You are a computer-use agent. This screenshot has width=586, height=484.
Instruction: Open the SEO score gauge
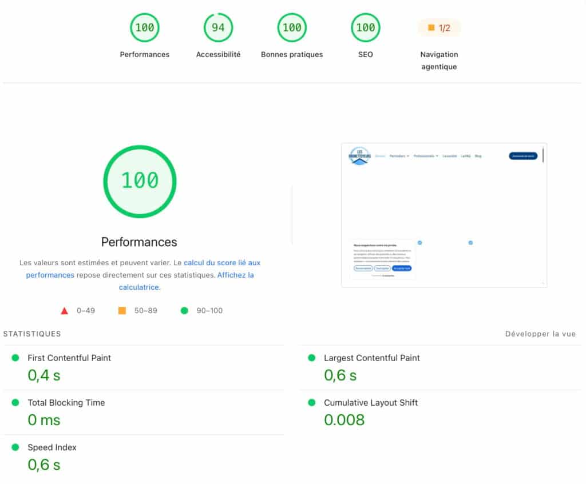pyautogui.click(x=366, y=27)
